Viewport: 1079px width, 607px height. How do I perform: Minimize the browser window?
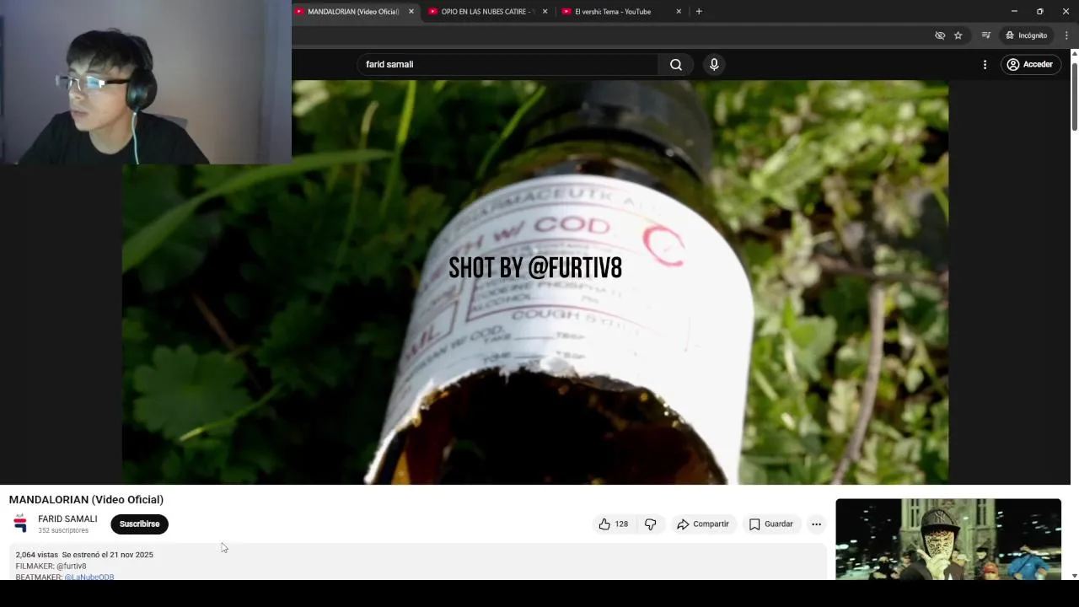click(1014, 12)
